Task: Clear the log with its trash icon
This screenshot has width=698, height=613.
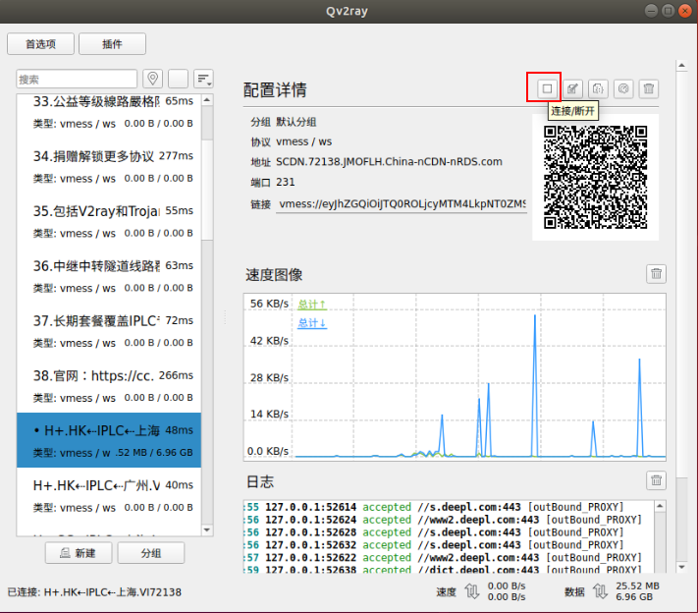Action: pos(657,481)
